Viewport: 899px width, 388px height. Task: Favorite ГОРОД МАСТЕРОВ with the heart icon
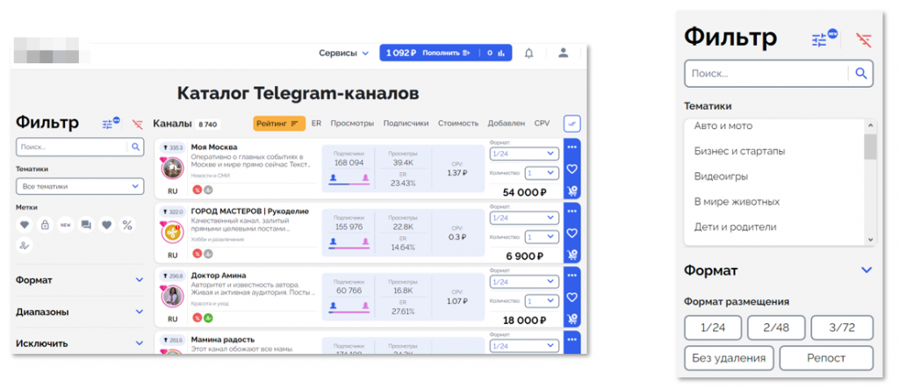click(x=572, y=233)
